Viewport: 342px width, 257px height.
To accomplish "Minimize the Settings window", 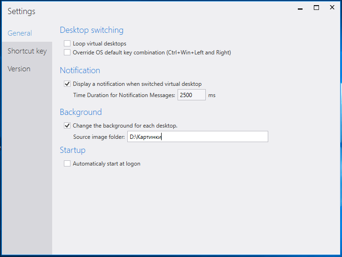I will point(300,8).
